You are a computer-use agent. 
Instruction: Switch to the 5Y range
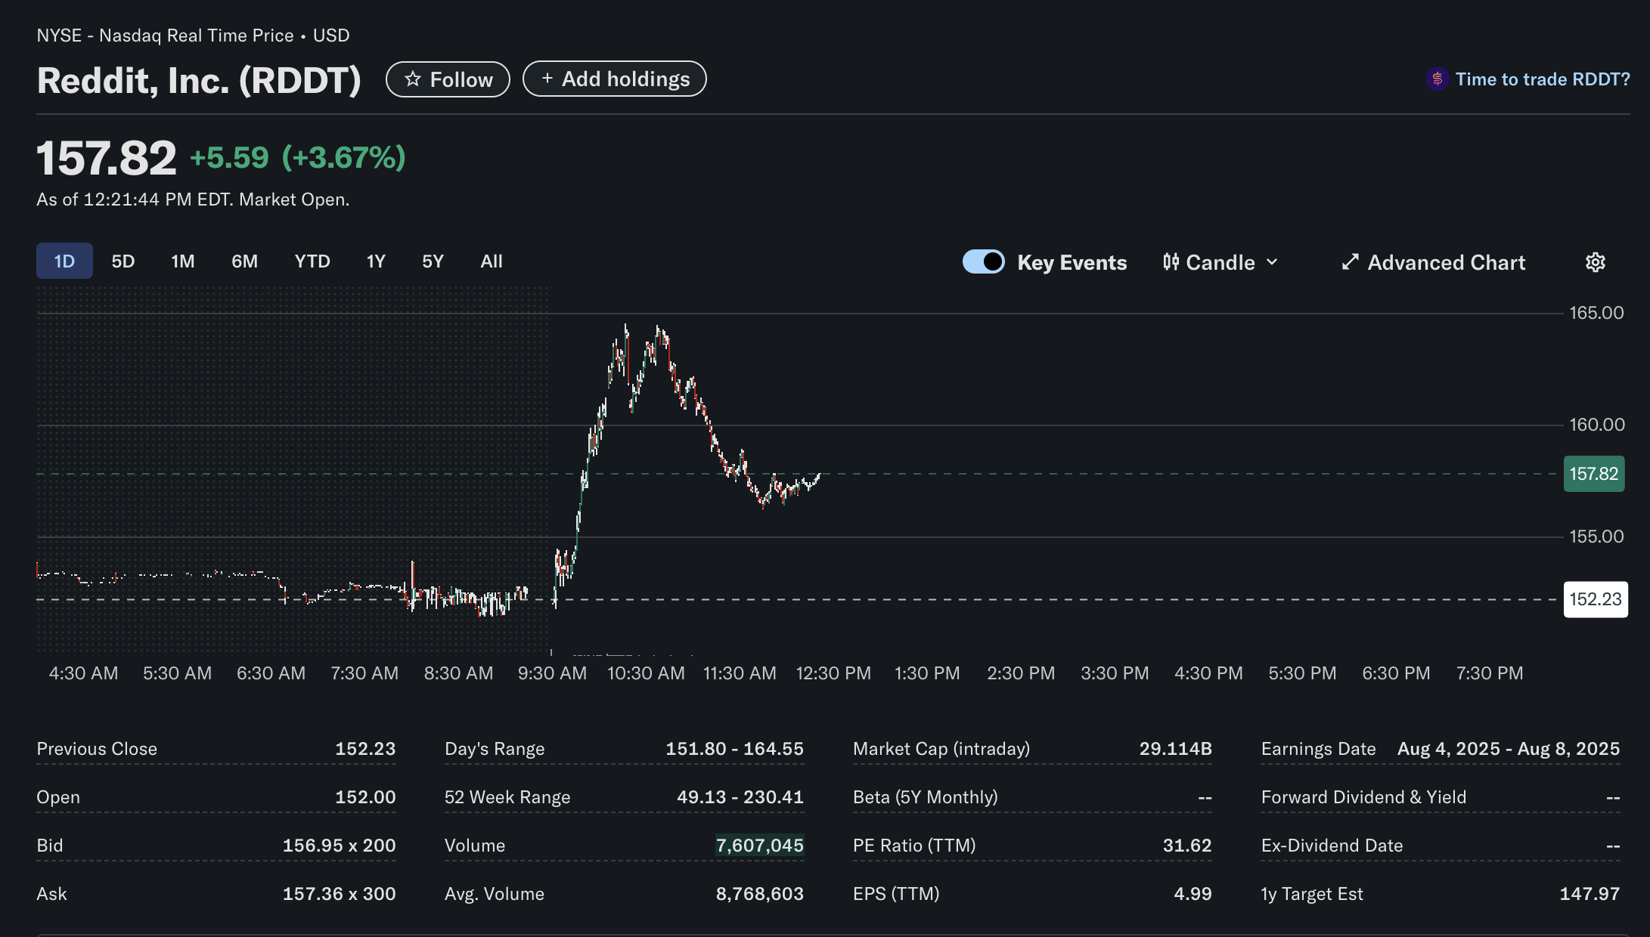tap(433, 261)
